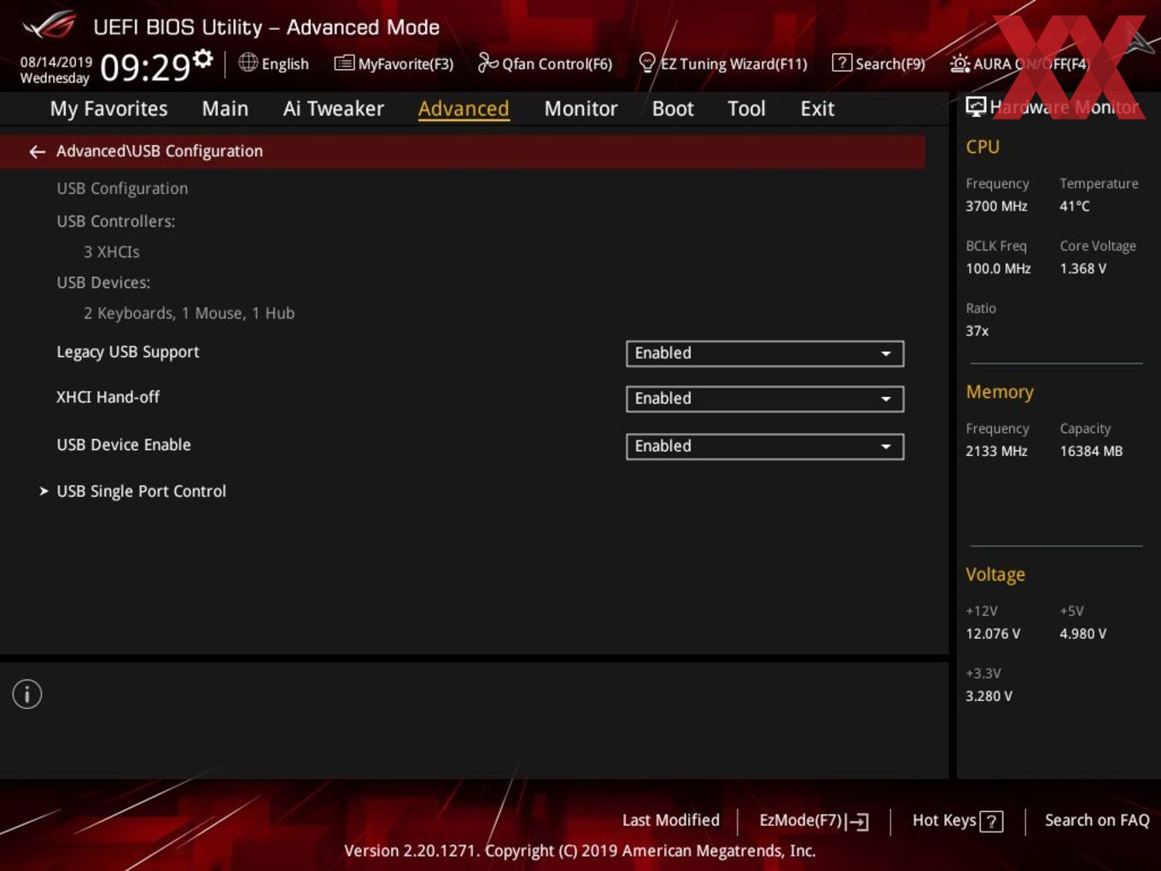Viewport: 1161px width, 871px height.
Task: Click Last Modified button
Action: pos(671,820)
